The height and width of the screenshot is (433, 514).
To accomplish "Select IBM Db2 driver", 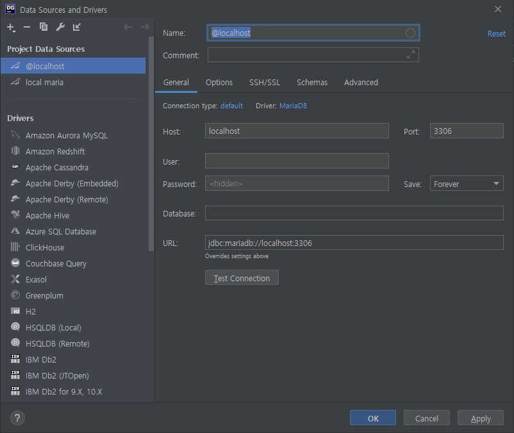I will (73, 360).
